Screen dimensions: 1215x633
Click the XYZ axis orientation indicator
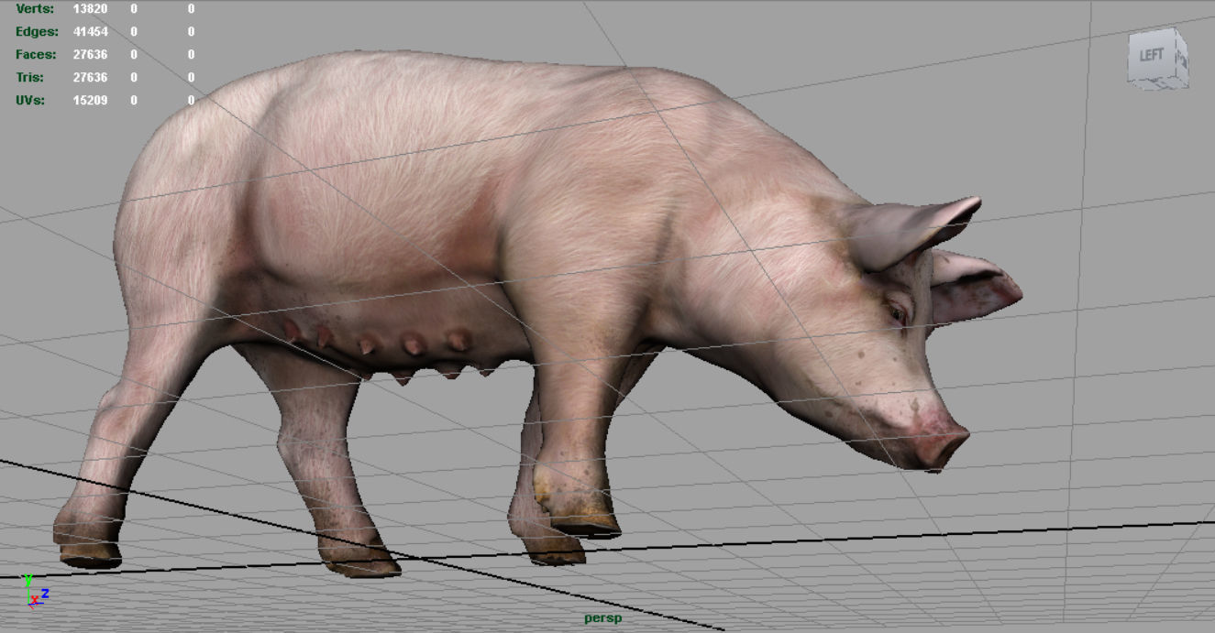tap(35, 591)
